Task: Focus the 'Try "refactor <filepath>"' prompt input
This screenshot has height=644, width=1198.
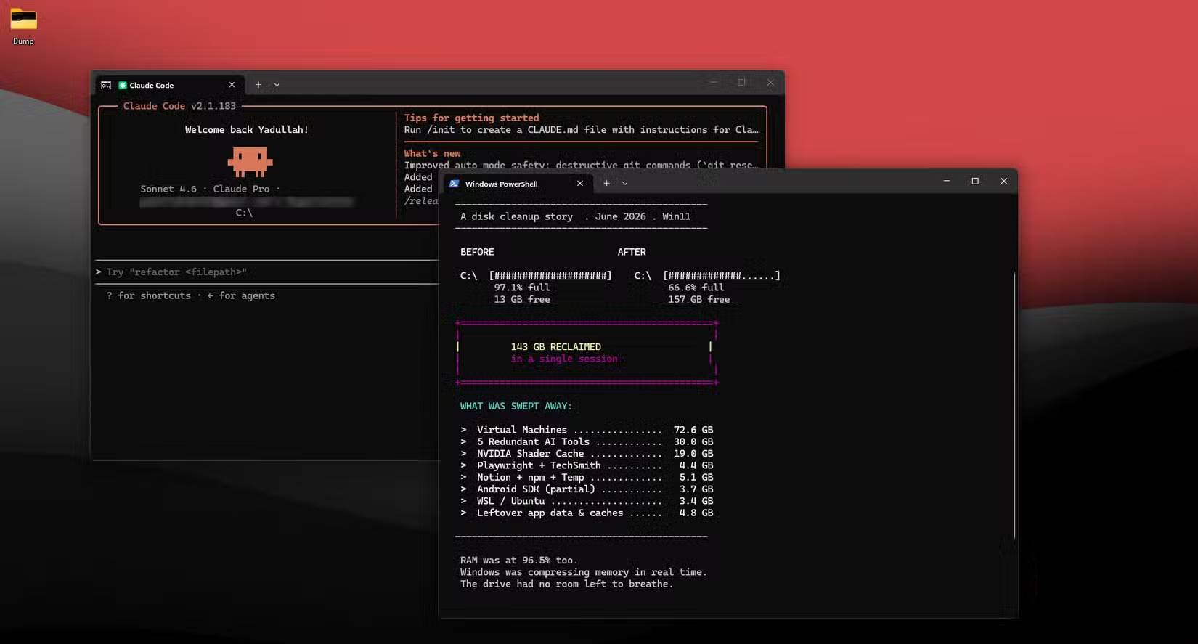Action: point(267,272)
